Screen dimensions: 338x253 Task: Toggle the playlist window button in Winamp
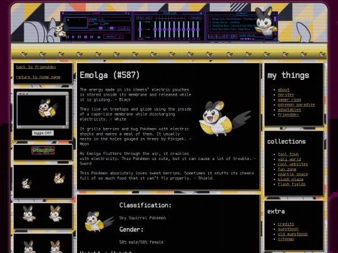point(127,28)
